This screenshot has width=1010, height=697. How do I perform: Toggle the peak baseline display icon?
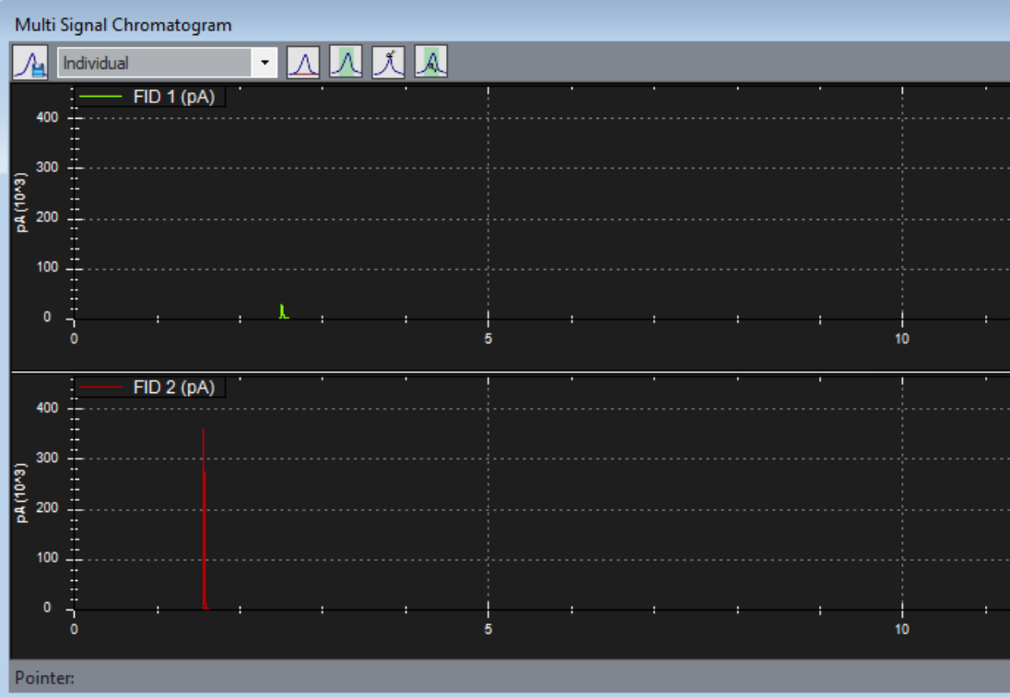303,63
